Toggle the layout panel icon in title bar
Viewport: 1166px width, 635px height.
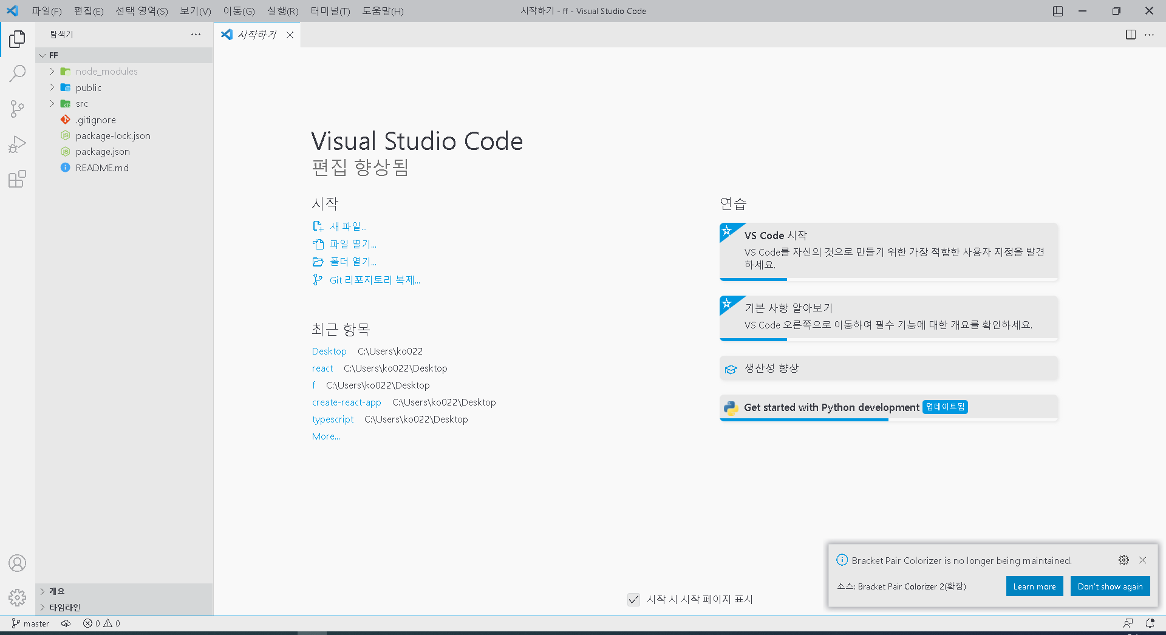[1058, 11]
